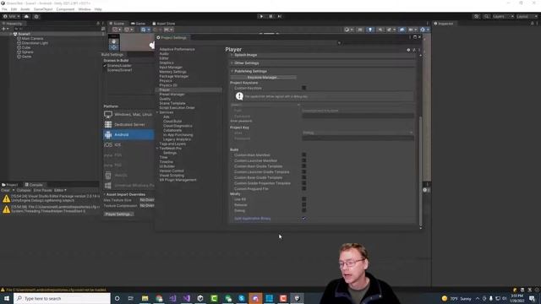Open the Layout dropdown in top toolbar
541x304 pixels.
527,16
